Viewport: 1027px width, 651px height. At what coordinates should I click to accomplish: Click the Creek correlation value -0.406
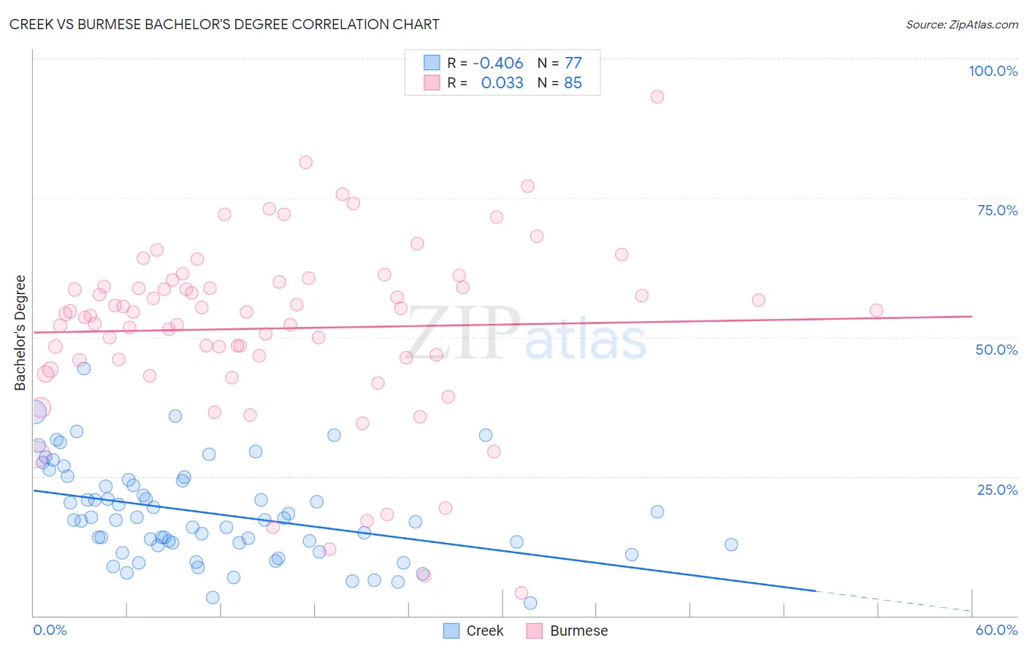pyautogui.click(x=498, y=63)
